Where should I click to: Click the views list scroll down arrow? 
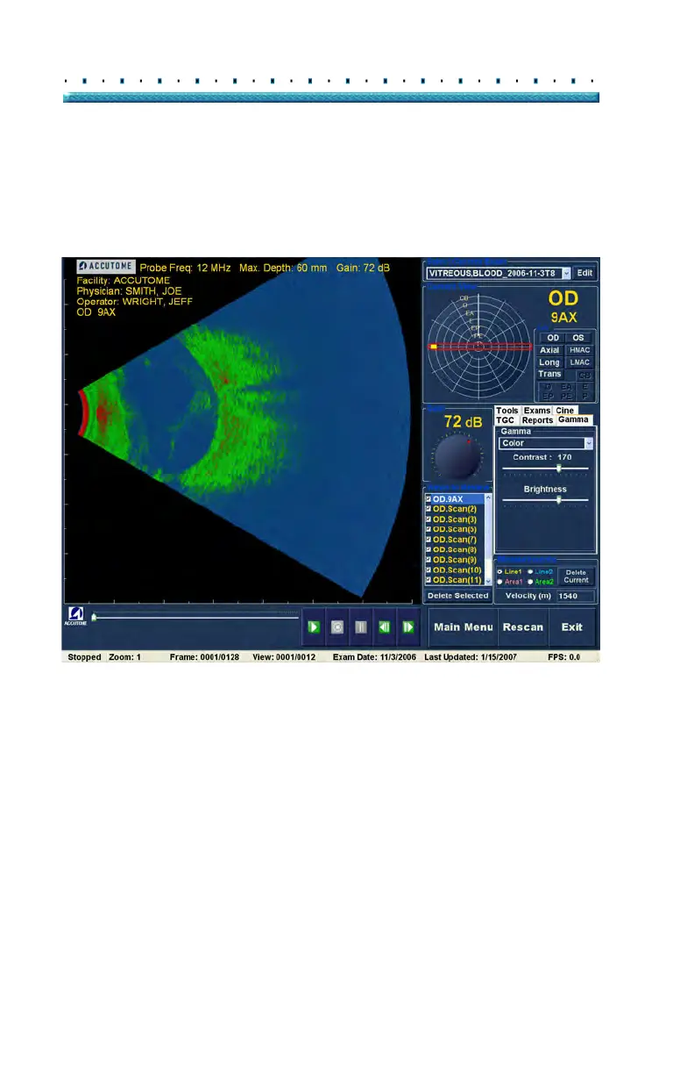pos(488,580)
